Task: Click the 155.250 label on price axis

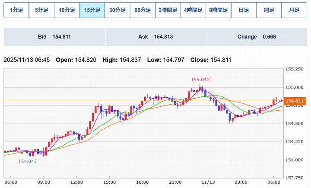Action: 296,70
